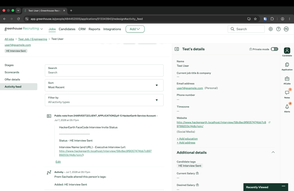The width and height of the screenshot is (294, 191).
Task: Open the browser profile icon
Action: pyautogui.click(x=283, y=19)
